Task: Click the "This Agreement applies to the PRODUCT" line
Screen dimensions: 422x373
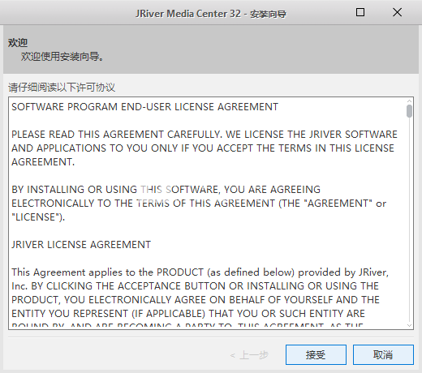Action: 200,272
